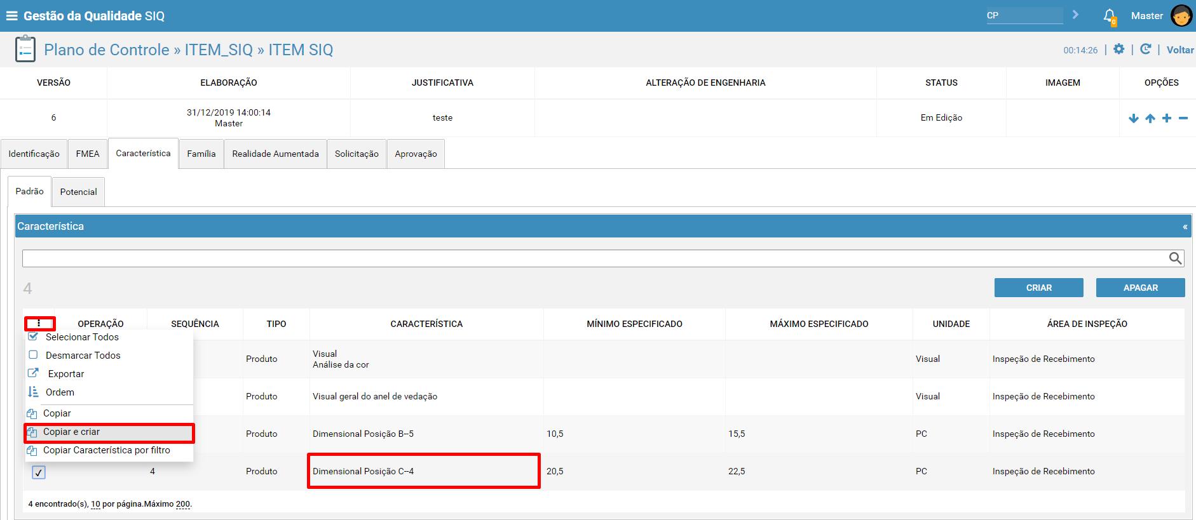Image resolution: width=1196 pixels, height=520 pixels.
Task: Click ITEM_SIQ breadcrumb link
Action: (x=219, y=50)
